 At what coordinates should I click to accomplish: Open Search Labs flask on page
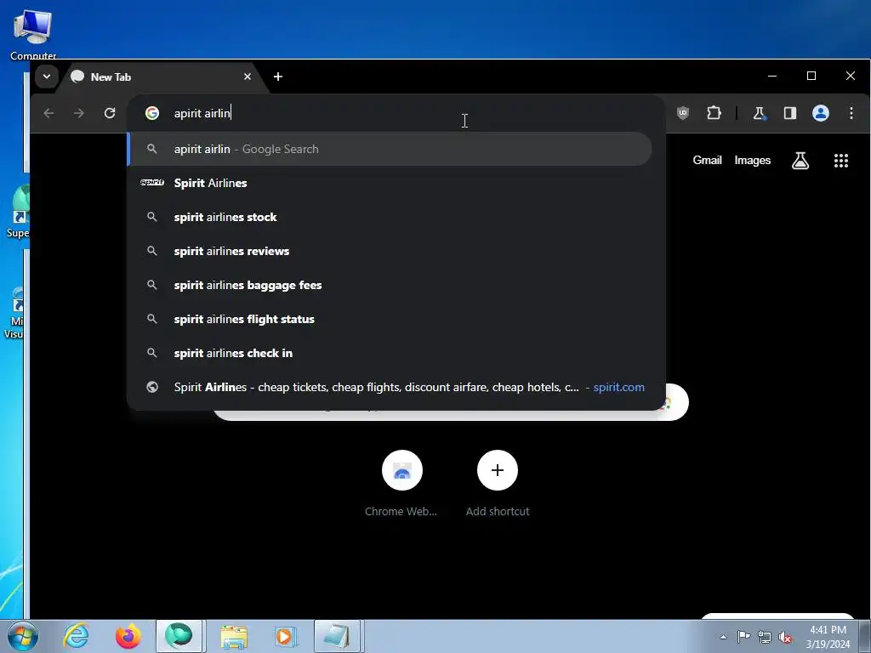(800, 161)
